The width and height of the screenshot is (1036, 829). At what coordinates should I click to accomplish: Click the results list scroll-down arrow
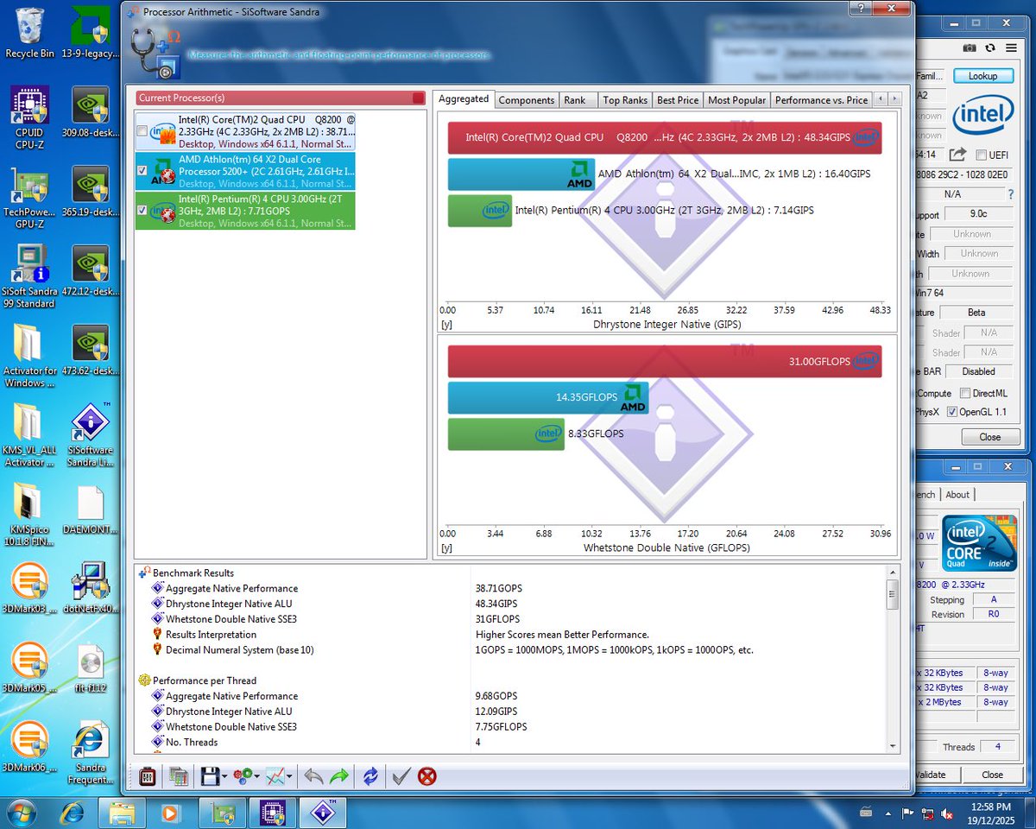[x=893, y=746]
